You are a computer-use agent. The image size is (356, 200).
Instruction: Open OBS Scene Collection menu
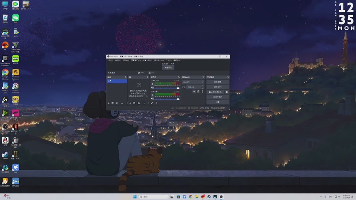[159, 60]
